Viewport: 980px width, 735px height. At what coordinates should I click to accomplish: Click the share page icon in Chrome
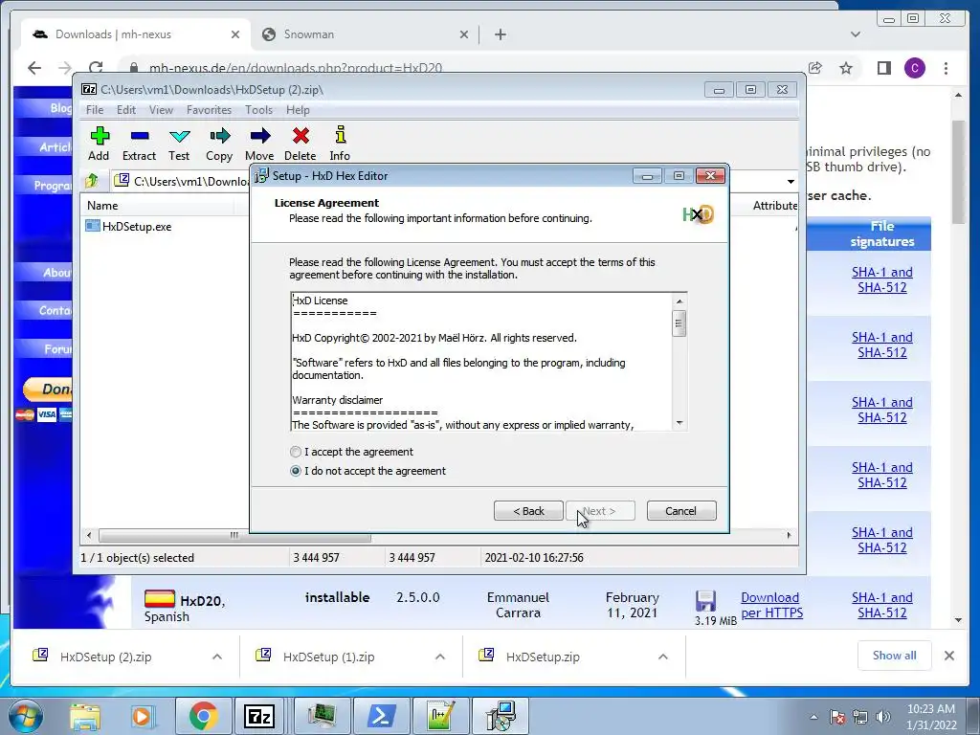(x=815, y=68)
